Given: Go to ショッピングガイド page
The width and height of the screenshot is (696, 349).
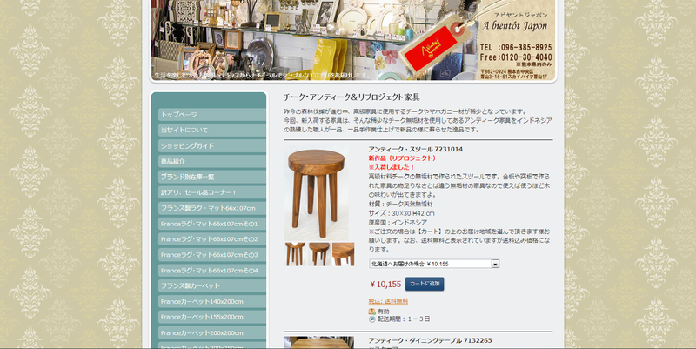Looking at the screenshot, I should point(212,145).
